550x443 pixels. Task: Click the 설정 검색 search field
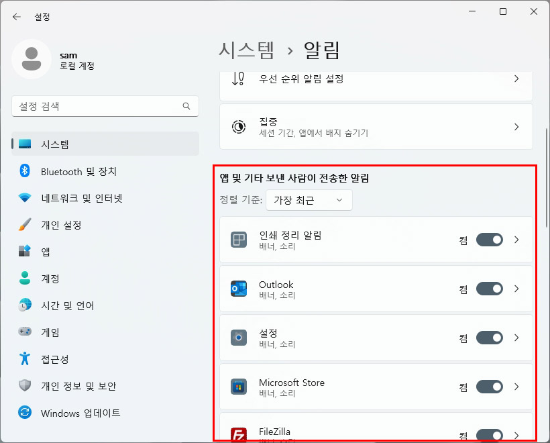click(105, 106)
